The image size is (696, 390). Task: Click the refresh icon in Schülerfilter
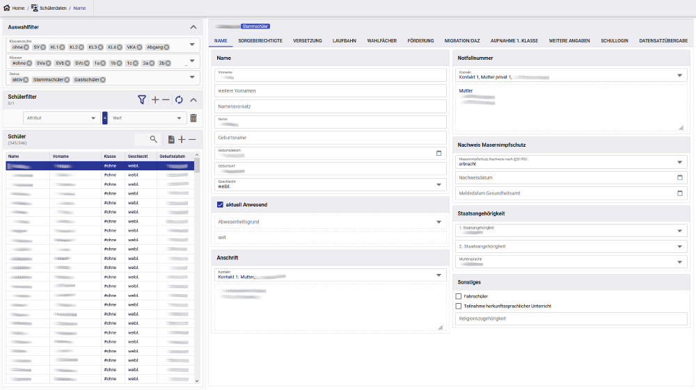pos(179,100)
